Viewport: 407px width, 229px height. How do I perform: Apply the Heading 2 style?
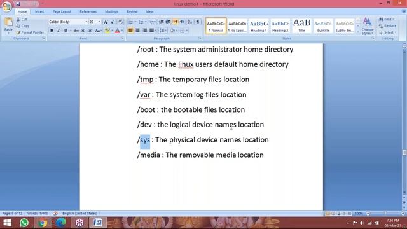pos(280,26)
